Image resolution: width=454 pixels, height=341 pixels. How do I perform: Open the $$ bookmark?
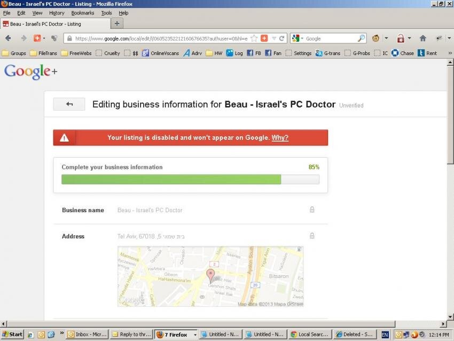pos(131,53)
